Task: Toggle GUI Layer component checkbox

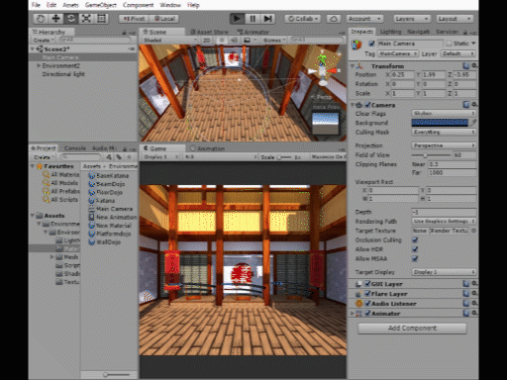Action: coord(367,284)
